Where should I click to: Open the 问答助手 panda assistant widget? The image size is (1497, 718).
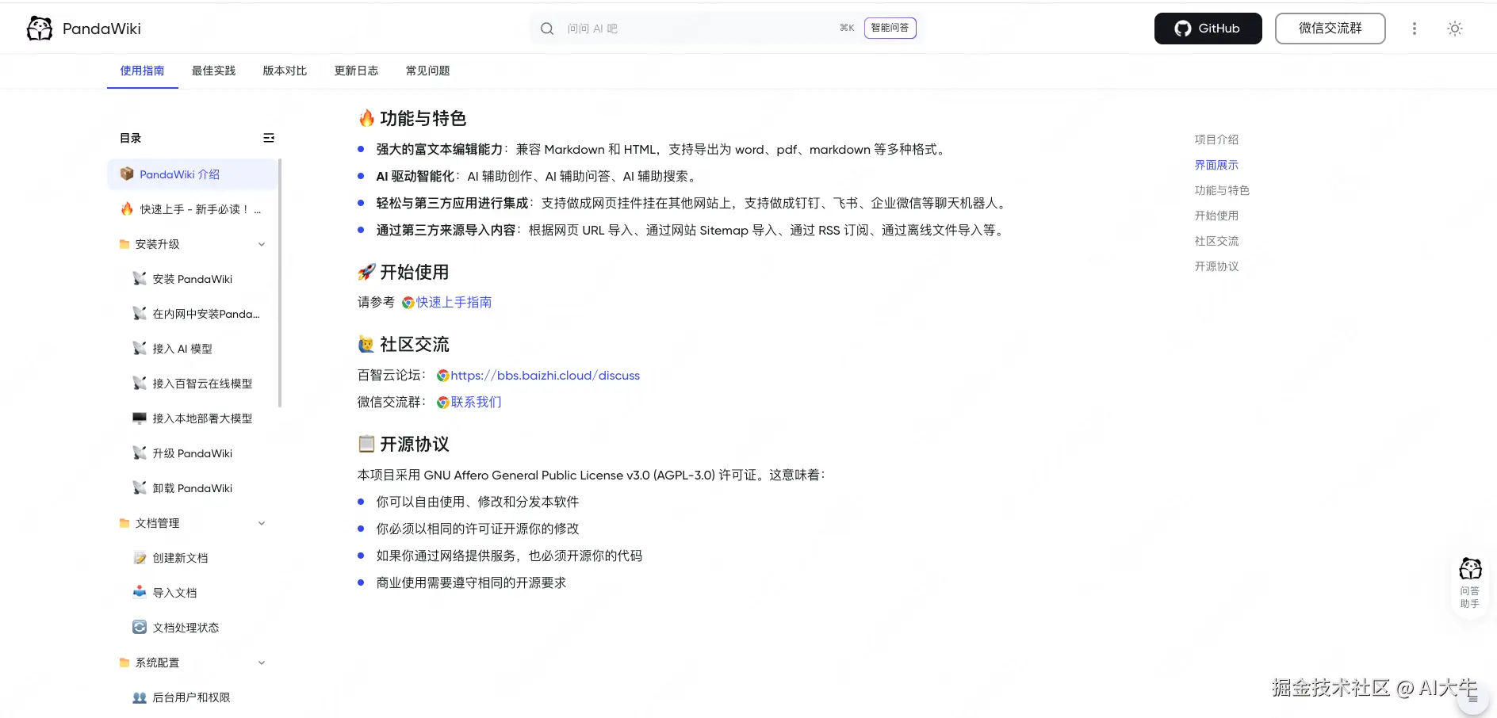tap(1470, 582)
